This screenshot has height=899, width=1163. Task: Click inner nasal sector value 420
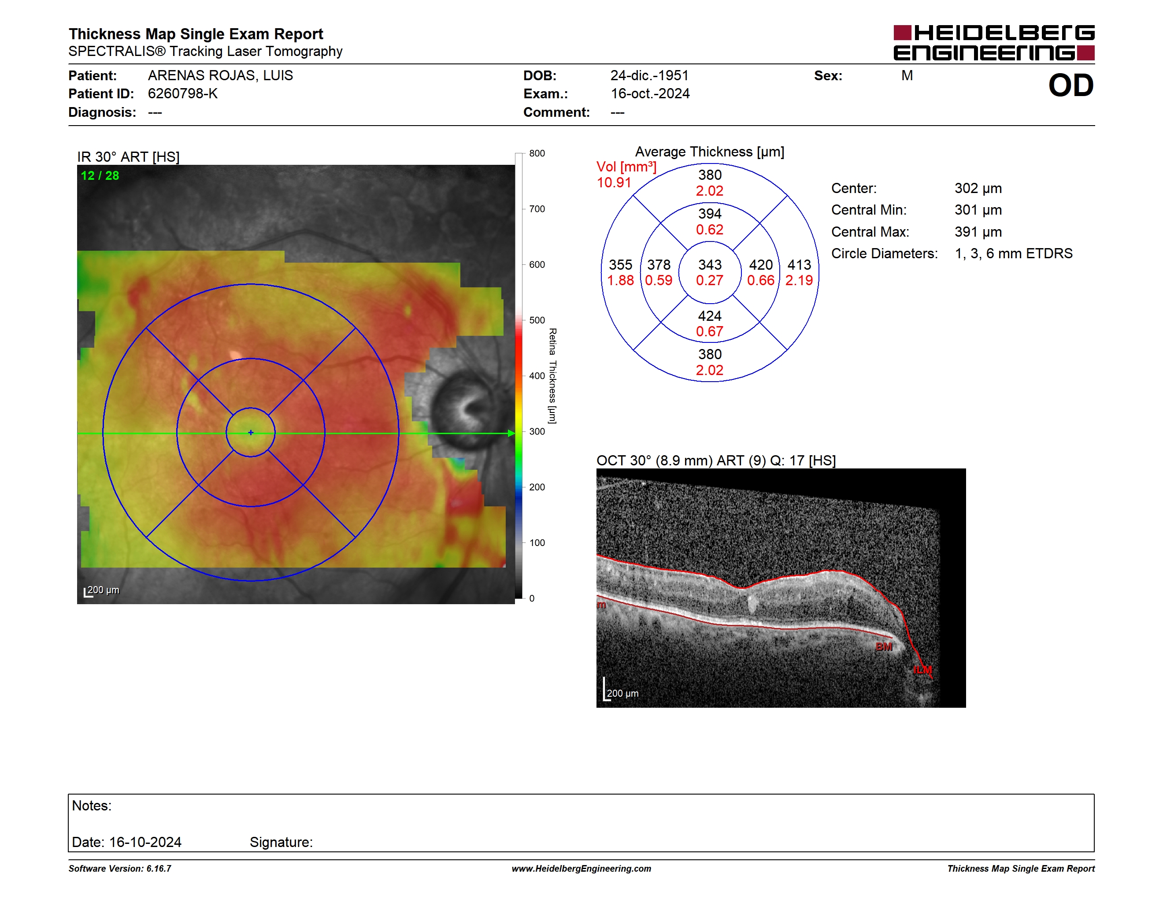(x=761, y=265)
